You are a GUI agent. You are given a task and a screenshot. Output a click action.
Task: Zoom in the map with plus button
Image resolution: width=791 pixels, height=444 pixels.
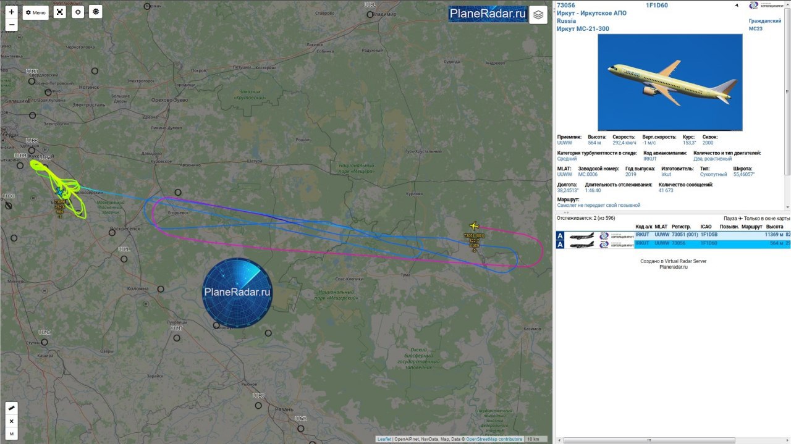(12, 12)
